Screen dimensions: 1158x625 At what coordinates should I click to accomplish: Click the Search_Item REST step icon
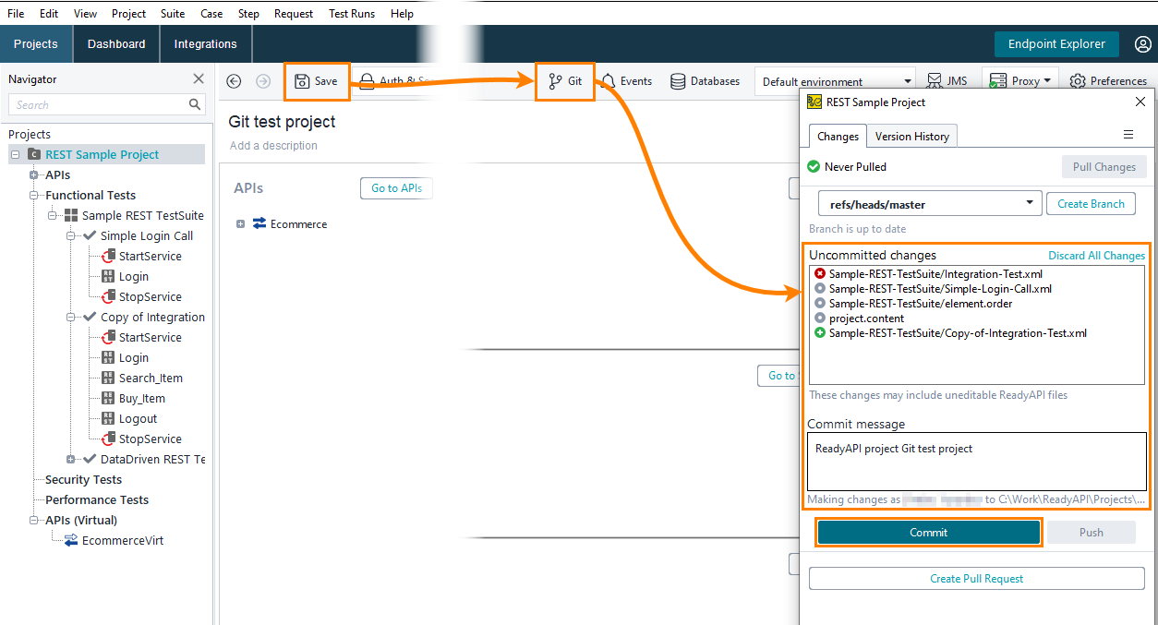click(x=108, y=378)
